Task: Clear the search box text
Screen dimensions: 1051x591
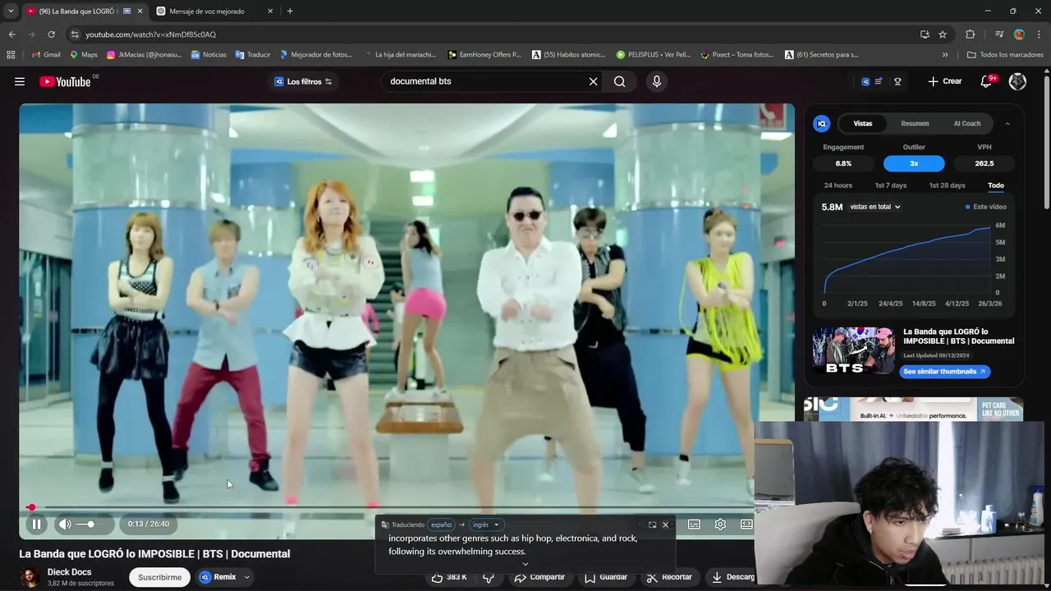Action: [x=593, y=81]
